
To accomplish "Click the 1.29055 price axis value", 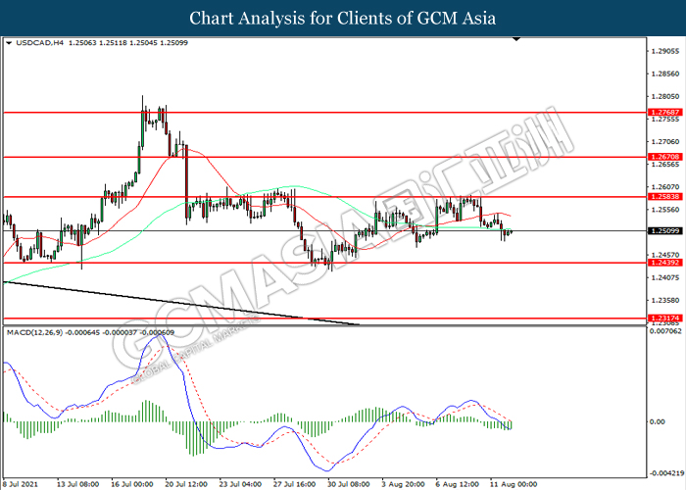I will (x=664, y=51).
